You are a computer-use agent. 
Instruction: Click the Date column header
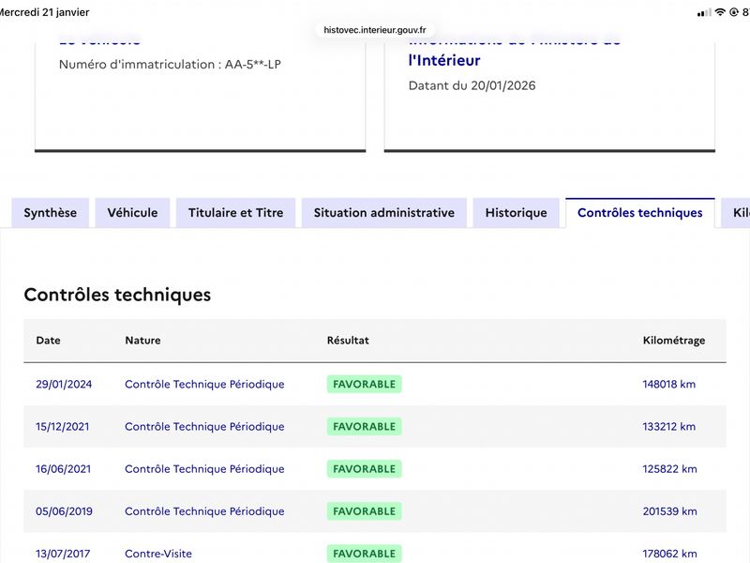pos(48,341)
